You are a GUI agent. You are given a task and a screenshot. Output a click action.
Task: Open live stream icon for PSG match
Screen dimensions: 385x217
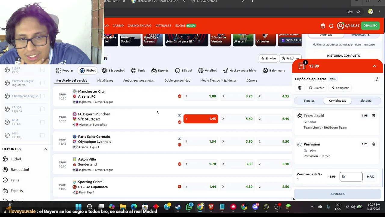[180, 138]
